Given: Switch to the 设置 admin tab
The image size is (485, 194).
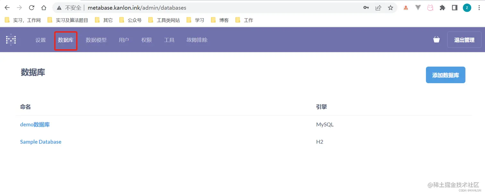Looking at the screenshot, I should tap(41, 40).
